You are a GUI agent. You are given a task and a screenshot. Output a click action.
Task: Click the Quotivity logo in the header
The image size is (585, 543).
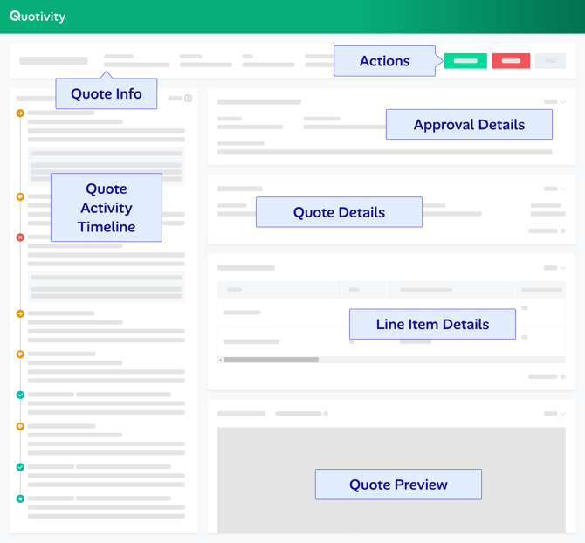pyautogui.click(x=38, y=17)
